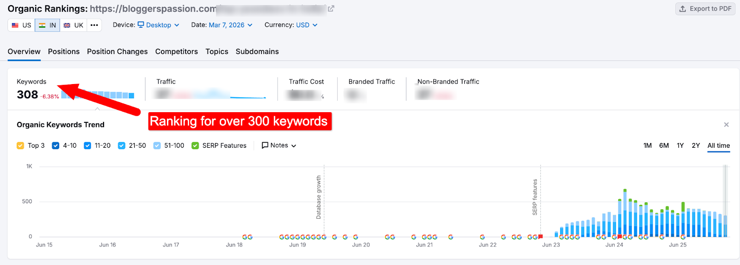Expand the Notes dropdown
Viewport: 740px width, 265px height.
[x=279, y=145]
